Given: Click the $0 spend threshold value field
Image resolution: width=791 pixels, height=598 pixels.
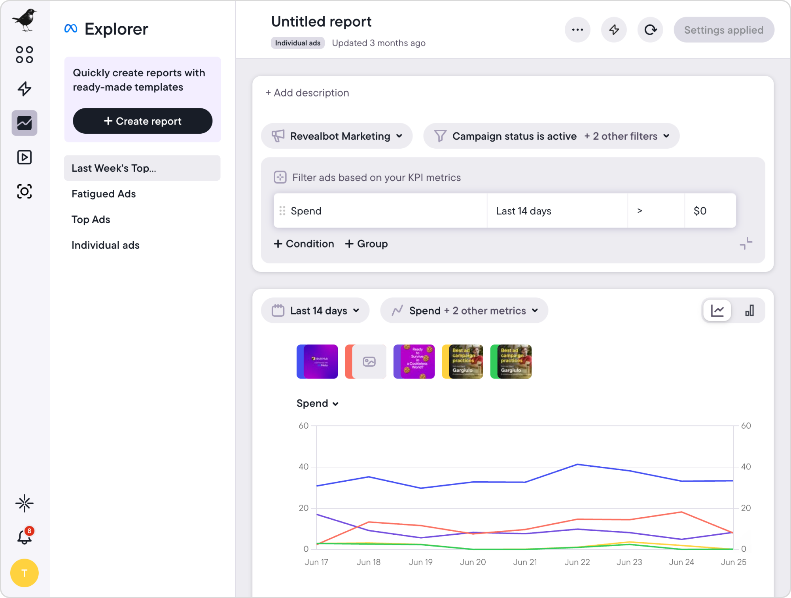Looking at the screenshot, I should 710,211.
